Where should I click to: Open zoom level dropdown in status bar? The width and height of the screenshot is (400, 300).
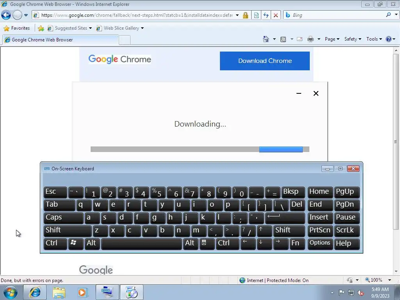[x=389, y=280]
